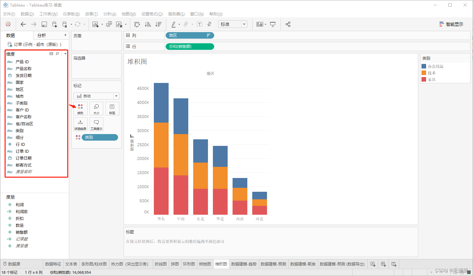Sort ascending from toolbar
This screenshot has width=473, height=276.
click(148, 24)
